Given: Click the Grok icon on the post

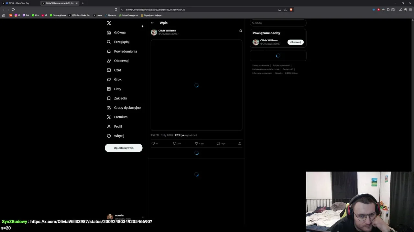Looking at the screenshot, I should [x=241, y=31].
